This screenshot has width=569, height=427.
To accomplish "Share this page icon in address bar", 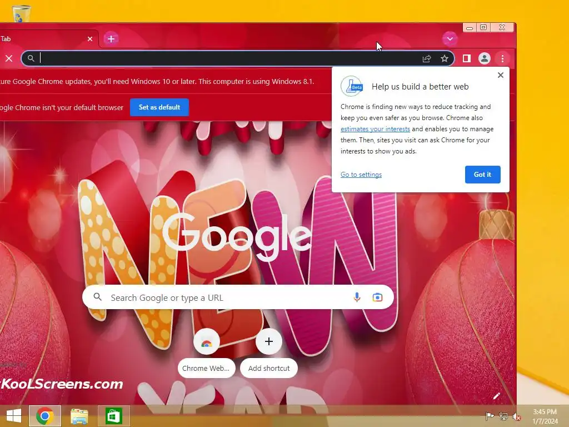I will [x=427, y=58].
